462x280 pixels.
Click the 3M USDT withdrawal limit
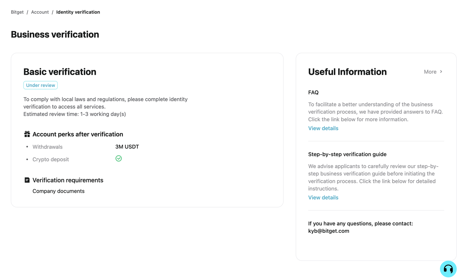coord(127,146)
